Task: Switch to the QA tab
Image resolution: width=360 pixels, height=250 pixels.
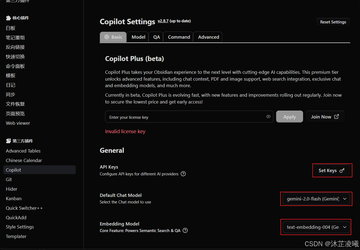Action: tap(157, 37)
